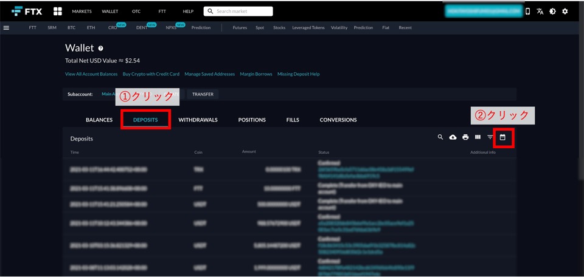Select the CRO market shortcut
Viewport: 584px width, 277px height.
tap(113, 27)
